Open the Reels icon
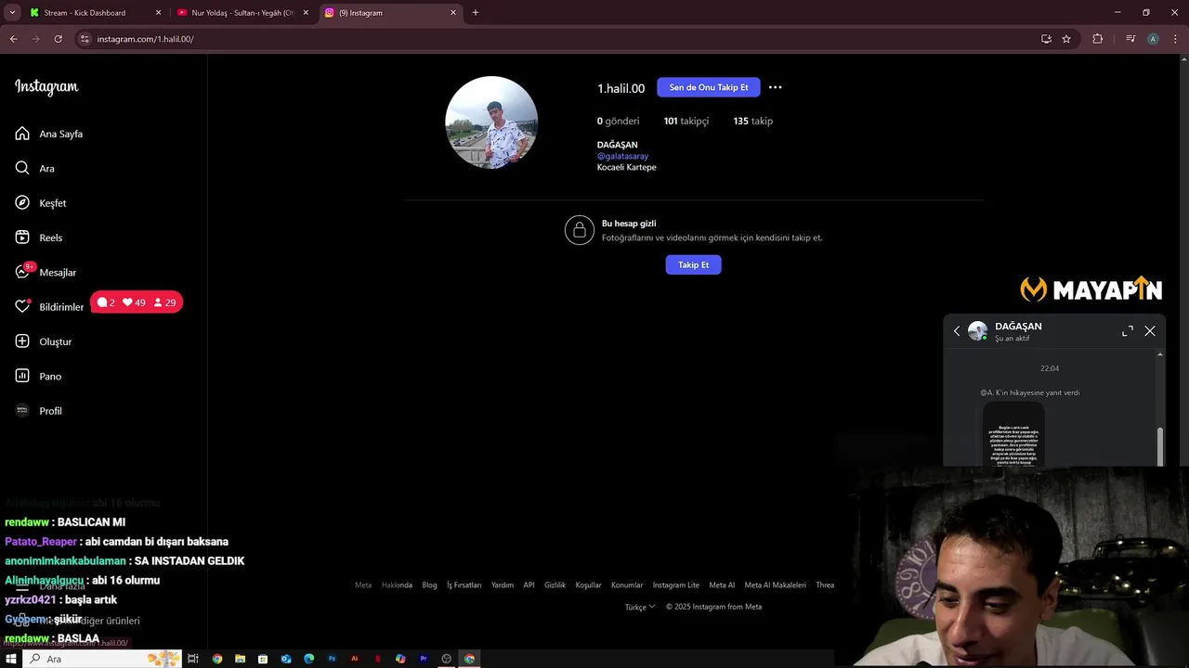Screen dimensions: 1189x668 pyautogui.click(x=22, y=238)
